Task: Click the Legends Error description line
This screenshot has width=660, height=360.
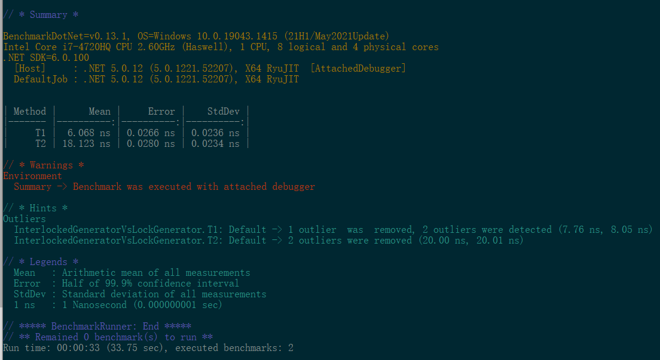Action: pyautogui.click(x=126, y=284)
